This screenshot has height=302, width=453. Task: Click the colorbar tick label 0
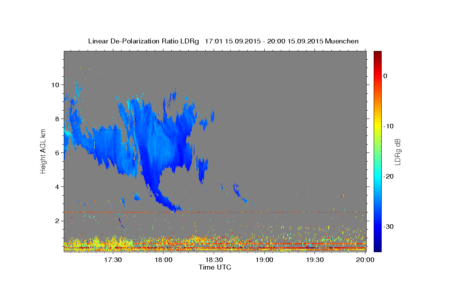(385, 76)
